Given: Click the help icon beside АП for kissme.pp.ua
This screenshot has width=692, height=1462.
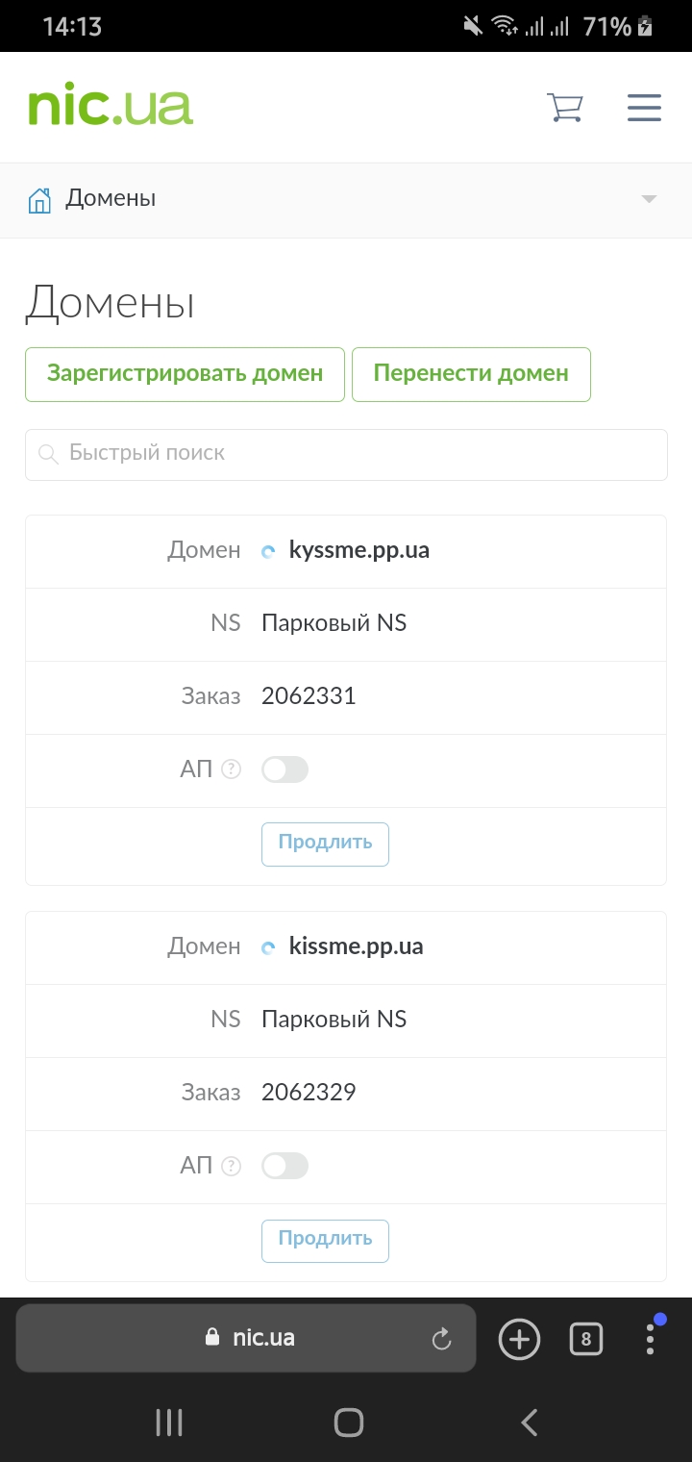Looking at the screenshot, I should pyautogui.click(x=231, y=1166).
